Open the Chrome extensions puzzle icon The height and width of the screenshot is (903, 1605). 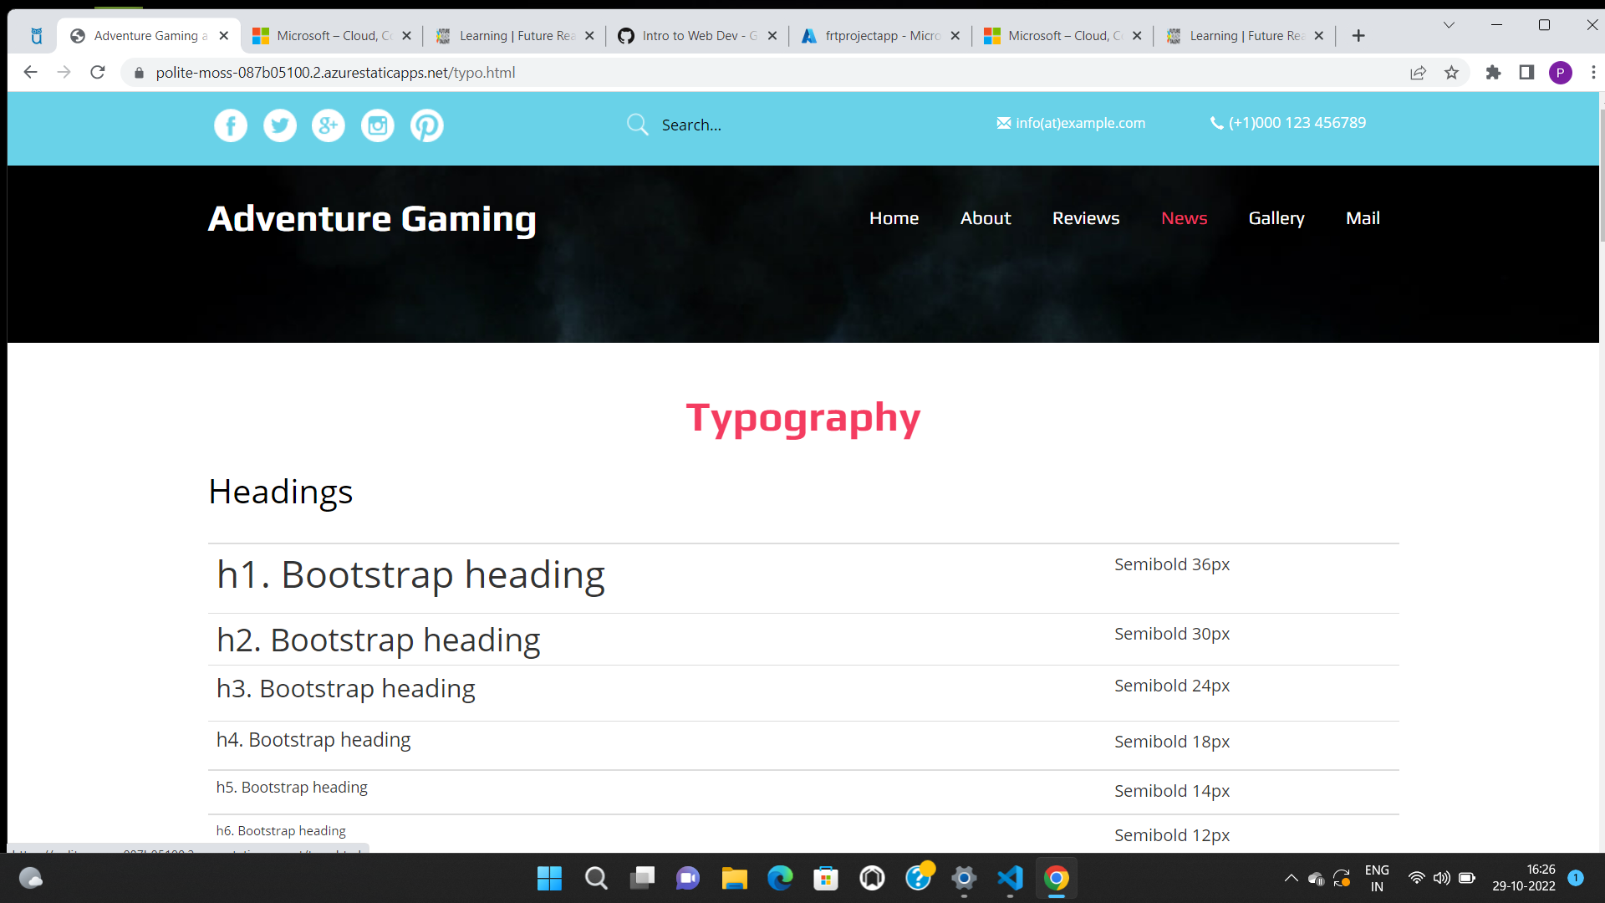point(1494,73)
